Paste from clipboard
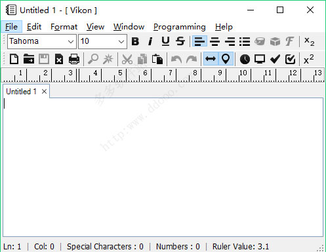 pyautogui.click(x=157, y=59)
